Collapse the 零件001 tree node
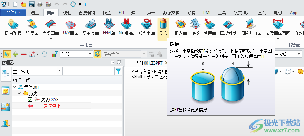 pyautogui.click(x=14, y=87)
